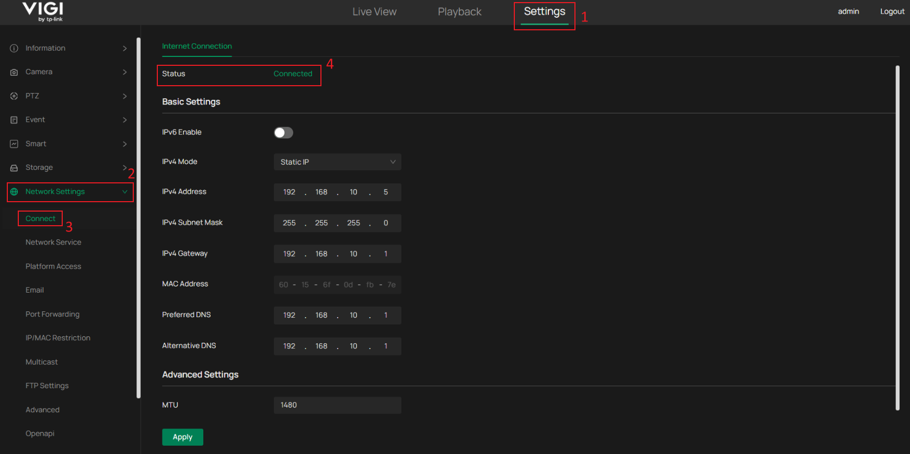910x454 pixels.
Task: Open the Network Service submenu item
Action: click(x=53, y=242)
